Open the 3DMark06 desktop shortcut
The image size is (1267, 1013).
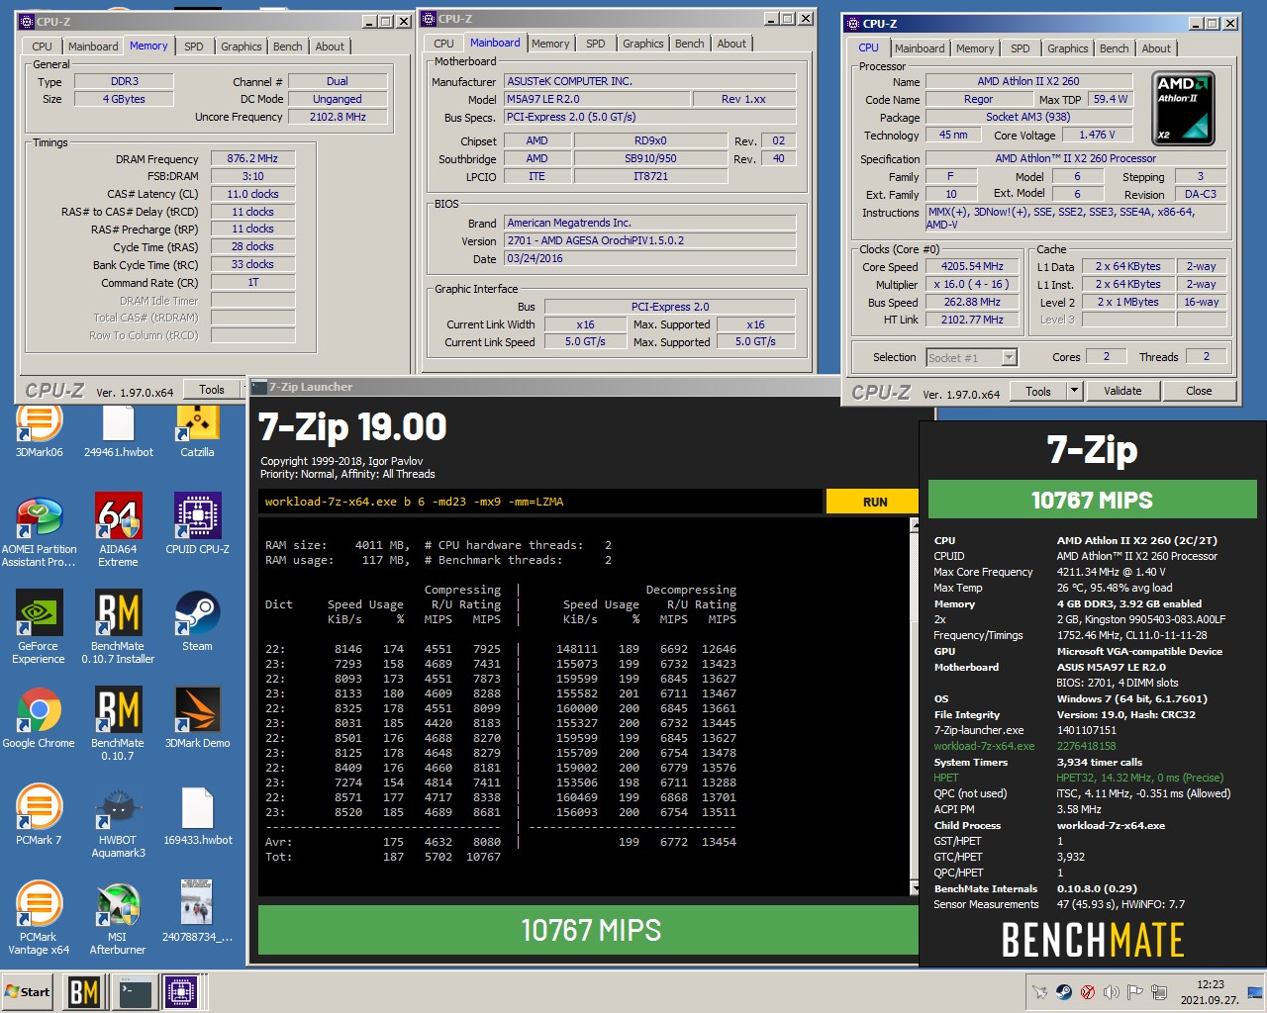39,431
